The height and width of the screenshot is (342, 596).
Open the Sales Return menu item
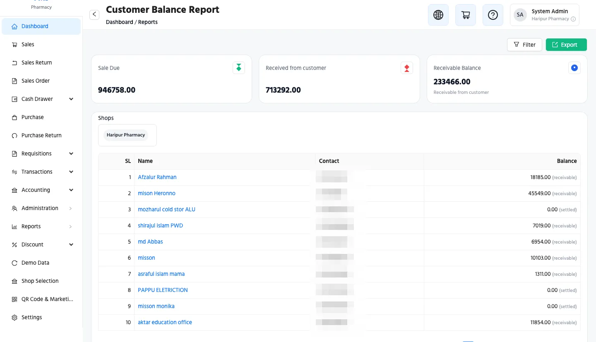(x=41, y=63)
